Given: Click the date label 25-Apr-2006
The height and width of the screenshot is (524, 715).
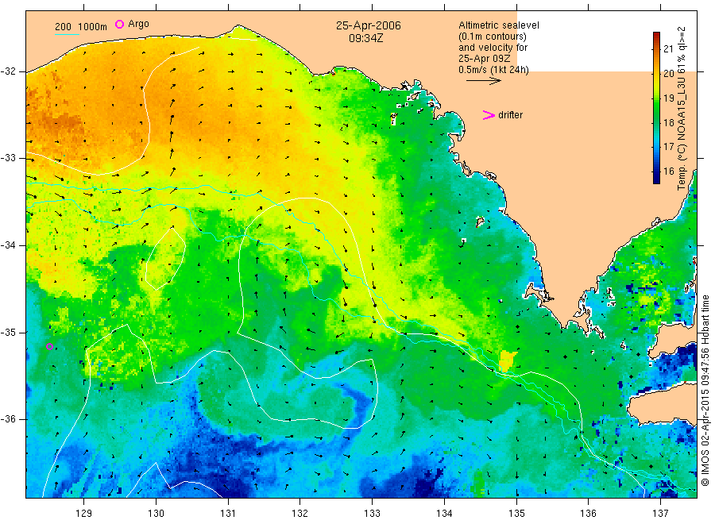Looking at the screenshot, I should [369, 25].
